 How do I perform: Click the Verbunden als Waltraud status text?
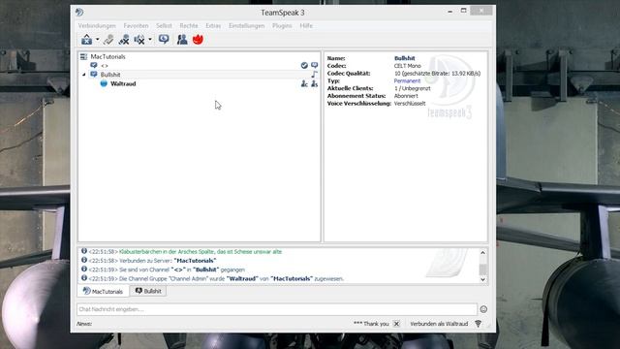point(439,324)
